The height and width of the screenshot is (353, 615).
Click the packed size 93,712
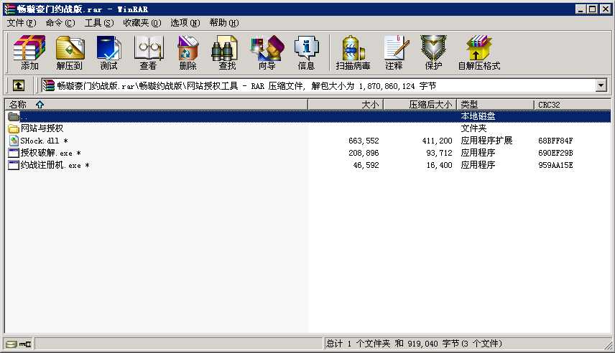point(439,153)
